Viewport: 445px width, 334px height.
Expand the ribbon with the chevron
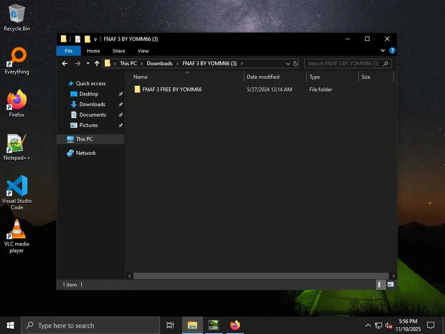pos(382,50)
